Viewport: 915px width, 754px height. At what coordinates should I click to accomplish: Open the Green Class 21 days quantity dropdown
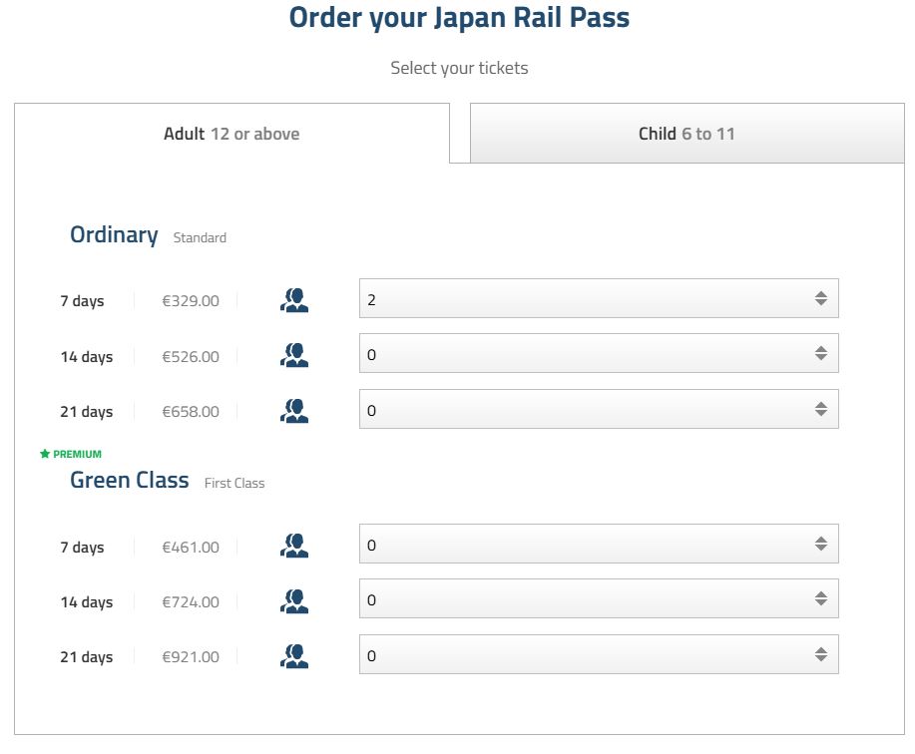(x=599, y=654)
